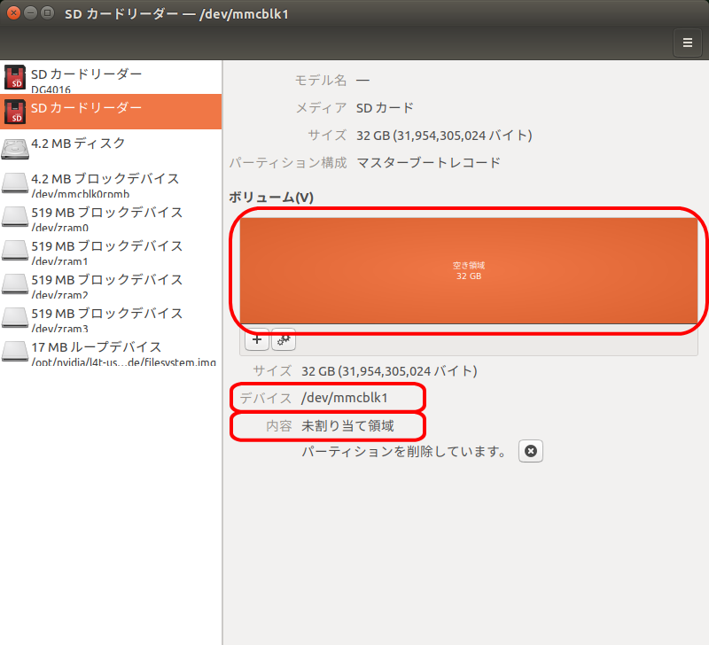This screenshot has height=645, width=709.
Task: Click the plus button to create a partition
Action: tap(257, 339)
